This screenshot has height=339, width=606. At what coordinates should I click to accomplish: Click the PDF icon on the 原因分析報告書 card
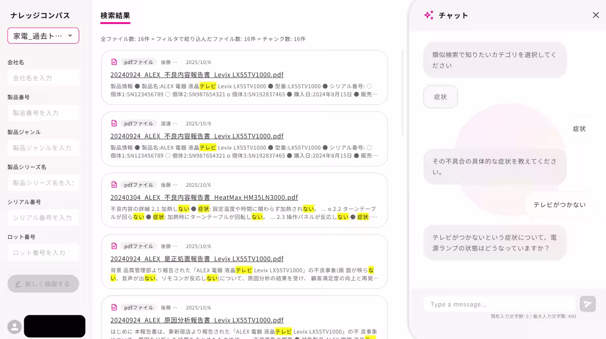pos(114,307)
